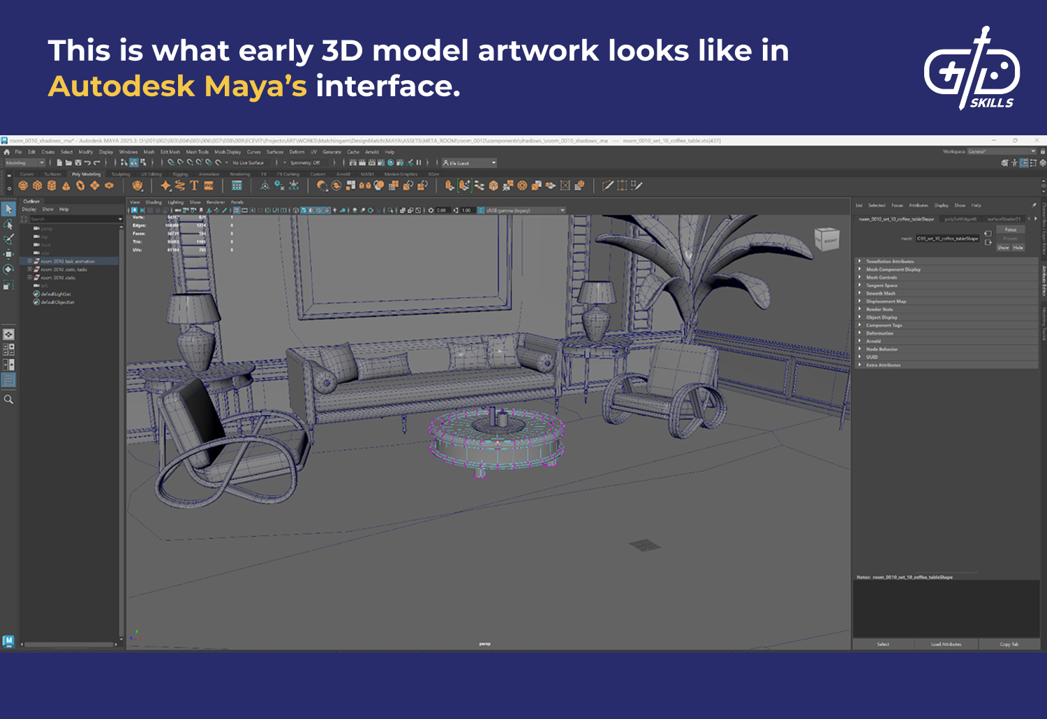The height and width of the screenshot is (719, 1047).
Task: Open the Deform menu
Action: pyautogui.click(x=297, y=151)
